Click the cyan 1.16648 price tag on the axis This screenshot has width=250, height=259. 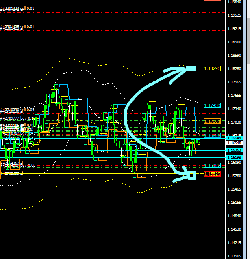tap(235, 138)
